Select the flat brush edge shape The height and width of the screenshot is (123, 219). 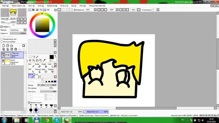[x=55, y=81]
